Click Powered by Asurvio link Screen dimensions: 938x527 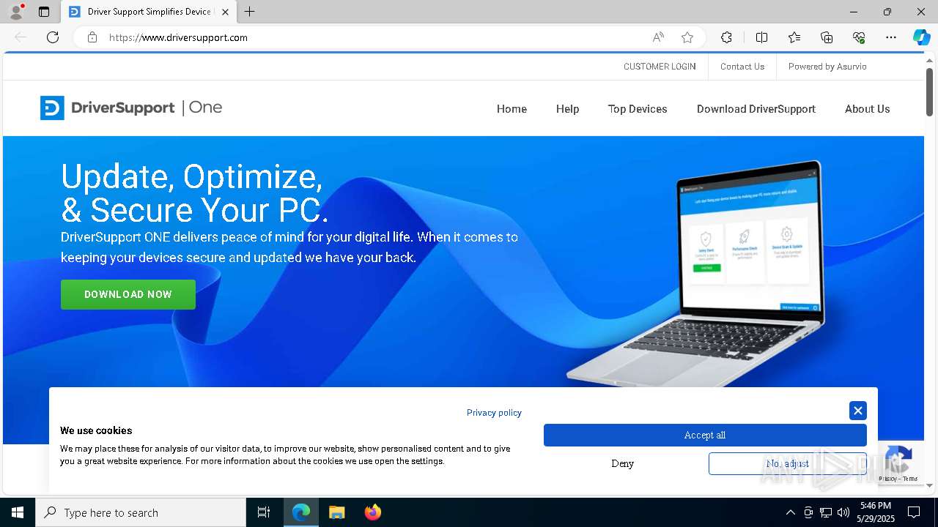pos(827,67)
